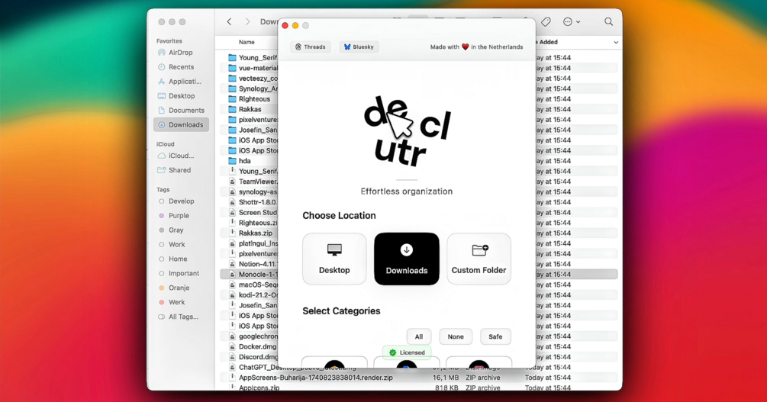Image resolution: width=767 pixels, height=402 pixels.
Task: Go forward in the Finder window
Action: click(x=247, y=21)
